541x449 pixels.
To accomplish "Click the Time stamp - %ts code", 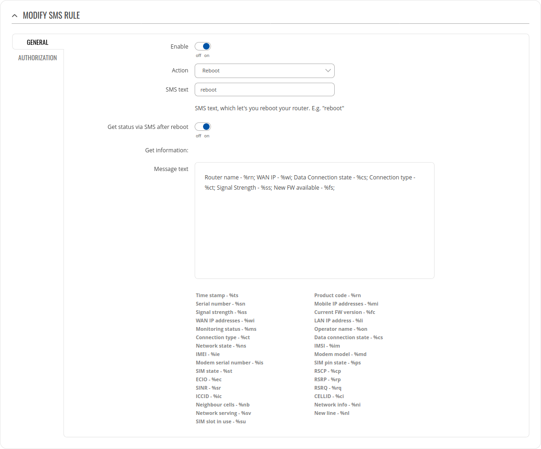I will tap(217, 296).
